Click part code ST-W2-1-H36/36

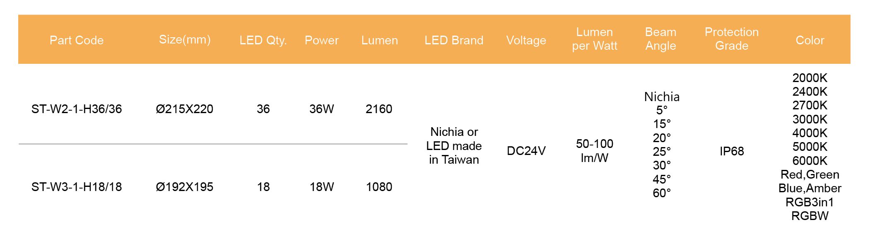(77, 109)
